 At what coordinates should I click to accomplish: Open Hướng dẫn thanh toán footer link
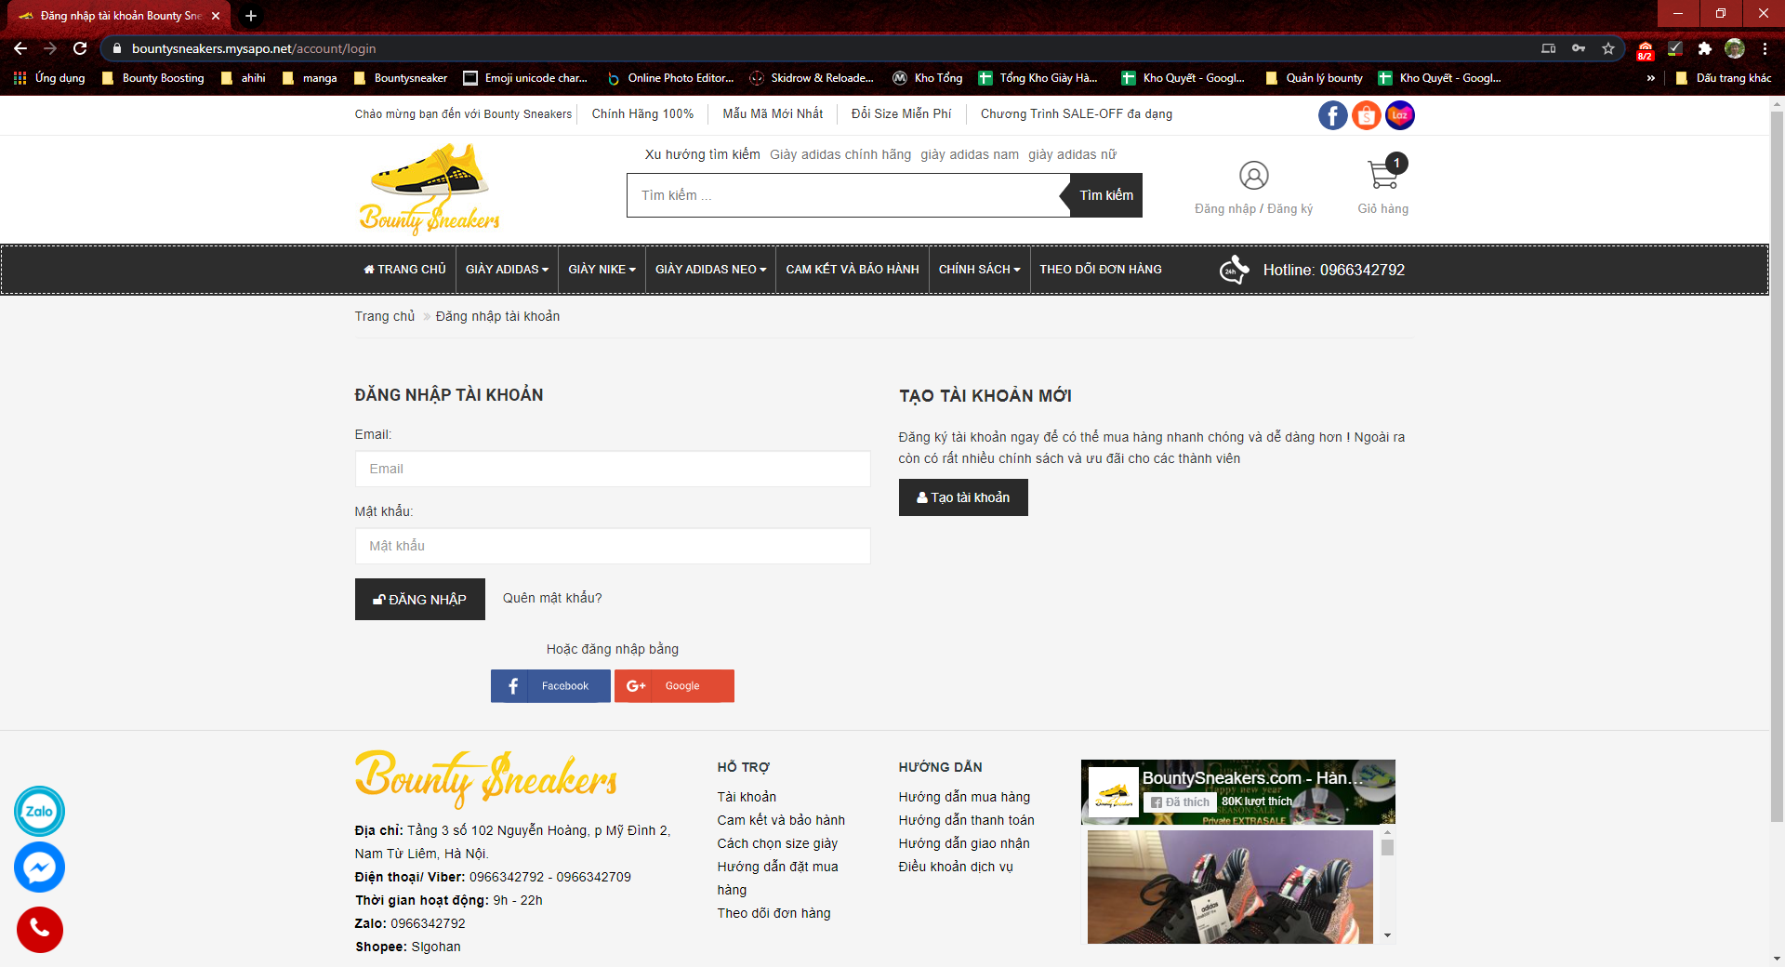[x=966, y=820]
